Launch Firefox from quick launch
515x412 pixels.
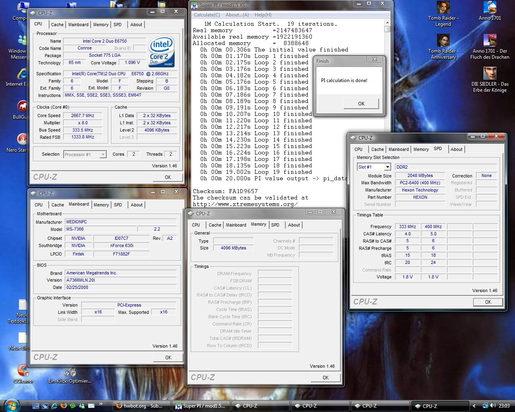(x=64, y=406)
